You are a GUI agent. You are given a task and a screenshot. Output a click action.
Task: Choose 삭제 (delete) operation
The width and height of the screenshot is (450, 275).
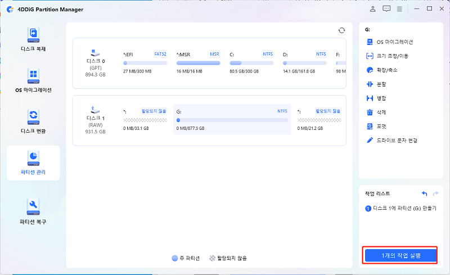(x=376, y=112)
